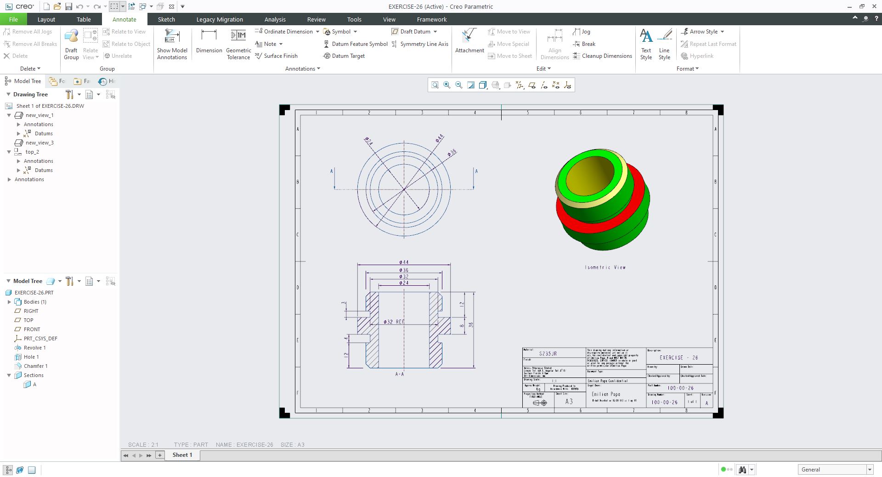This screenshot has width=882, height=477.
Task: Close the window using quick access X icon
Action: pos(171,6)
